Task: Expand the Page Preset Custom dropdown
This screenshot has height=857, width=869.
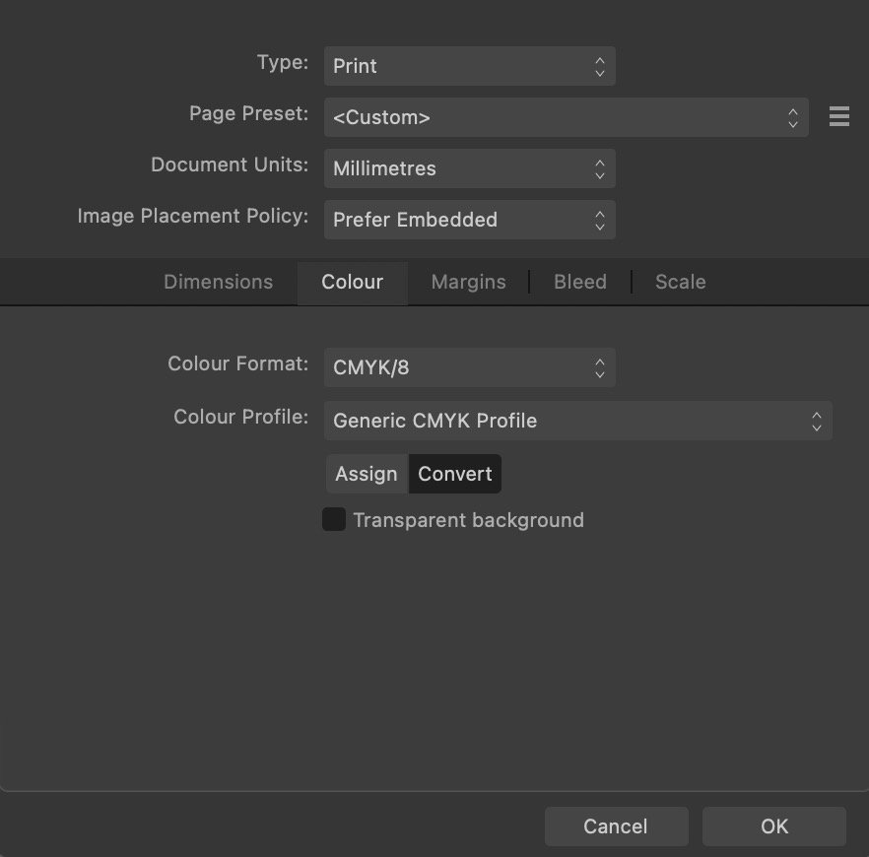Action: coord(566,117)
